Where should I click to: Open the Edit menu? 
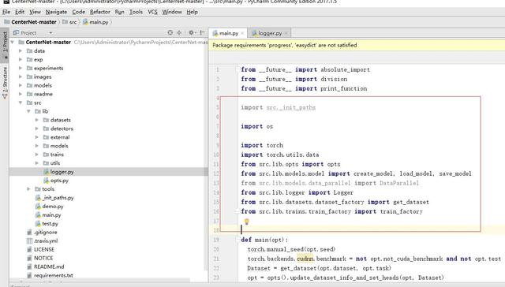coord(20,12)
